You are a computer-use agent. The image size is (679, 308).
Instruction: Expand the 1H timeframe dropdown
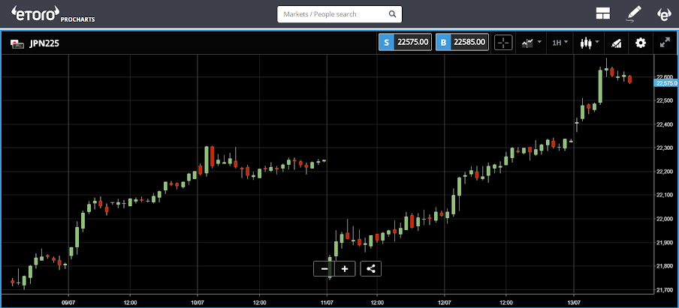560,43
